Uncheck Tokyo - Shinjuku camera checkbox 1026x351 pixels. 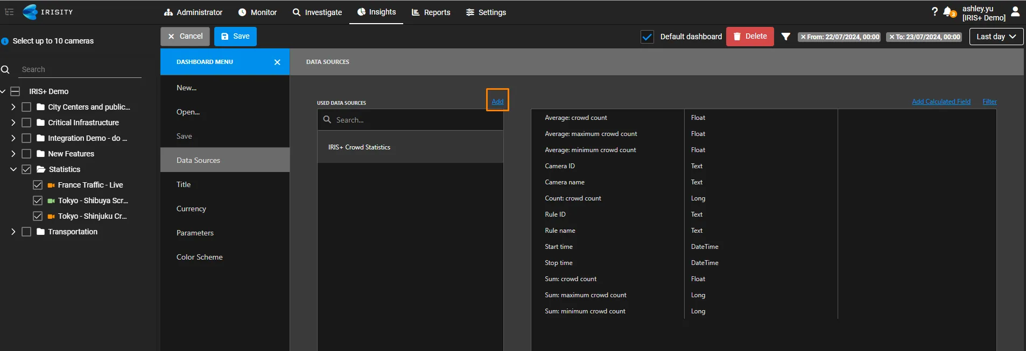[38, 216]
